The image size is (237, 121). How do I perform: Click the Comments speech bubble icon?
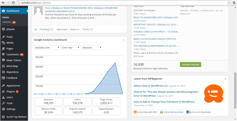[x=3, y=55]
